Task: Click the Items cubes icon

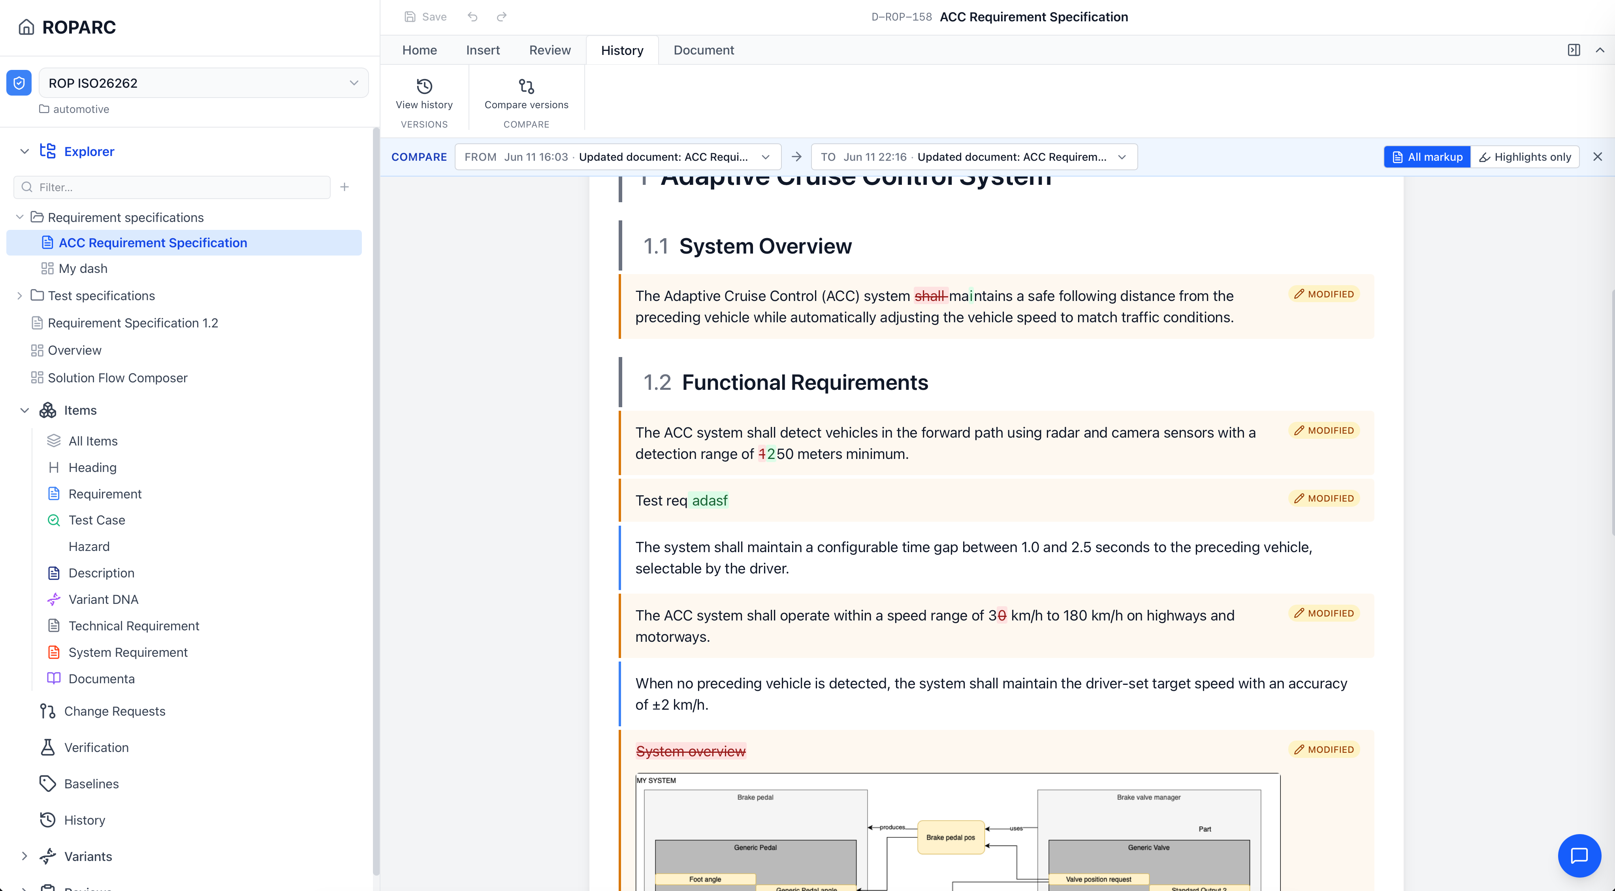Action: (x=48, y=410)
